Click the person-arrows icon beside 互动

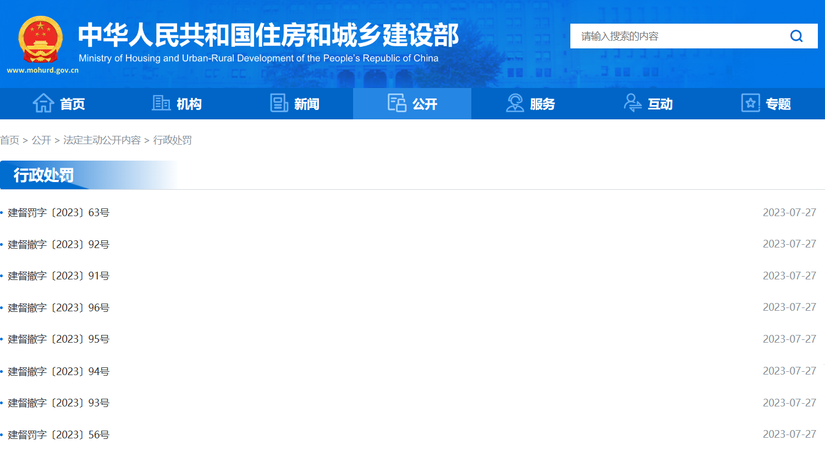click(632, 103)
